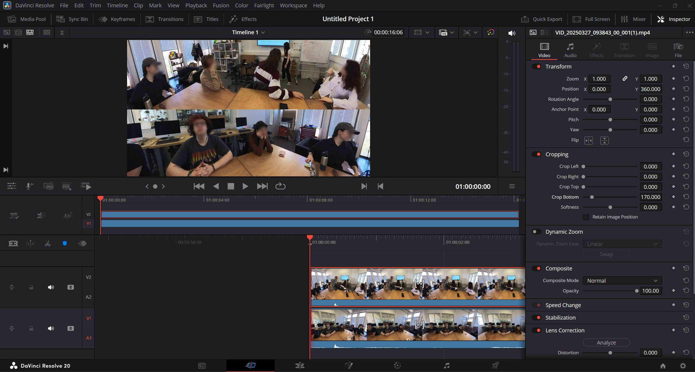Enable the Dynamic Zoom toggle

click(536, 232)
